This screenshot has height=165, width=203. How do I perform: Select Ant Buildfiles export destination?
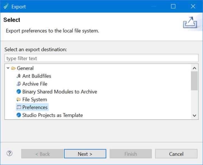[x=37, y=76]
